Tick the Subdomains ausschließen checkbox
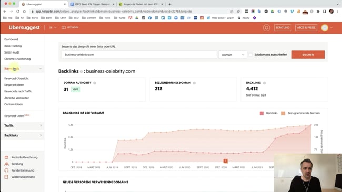 pos(250,55)
